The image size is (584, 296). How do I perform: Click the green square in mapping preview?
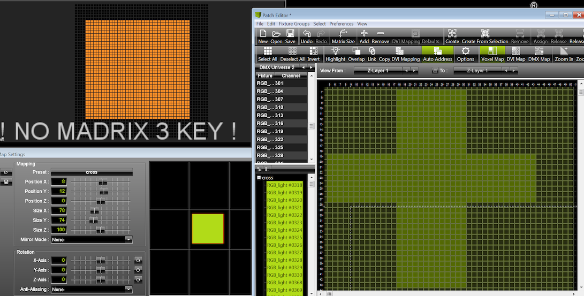tap(208, 229)
